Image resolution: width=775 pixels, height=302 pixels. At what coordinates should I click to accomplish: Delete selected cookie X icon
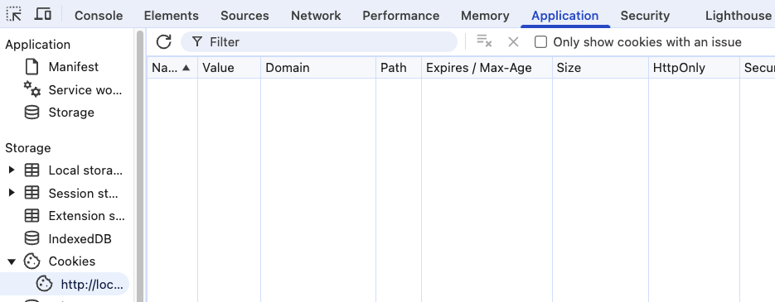(x=513, y=42)
